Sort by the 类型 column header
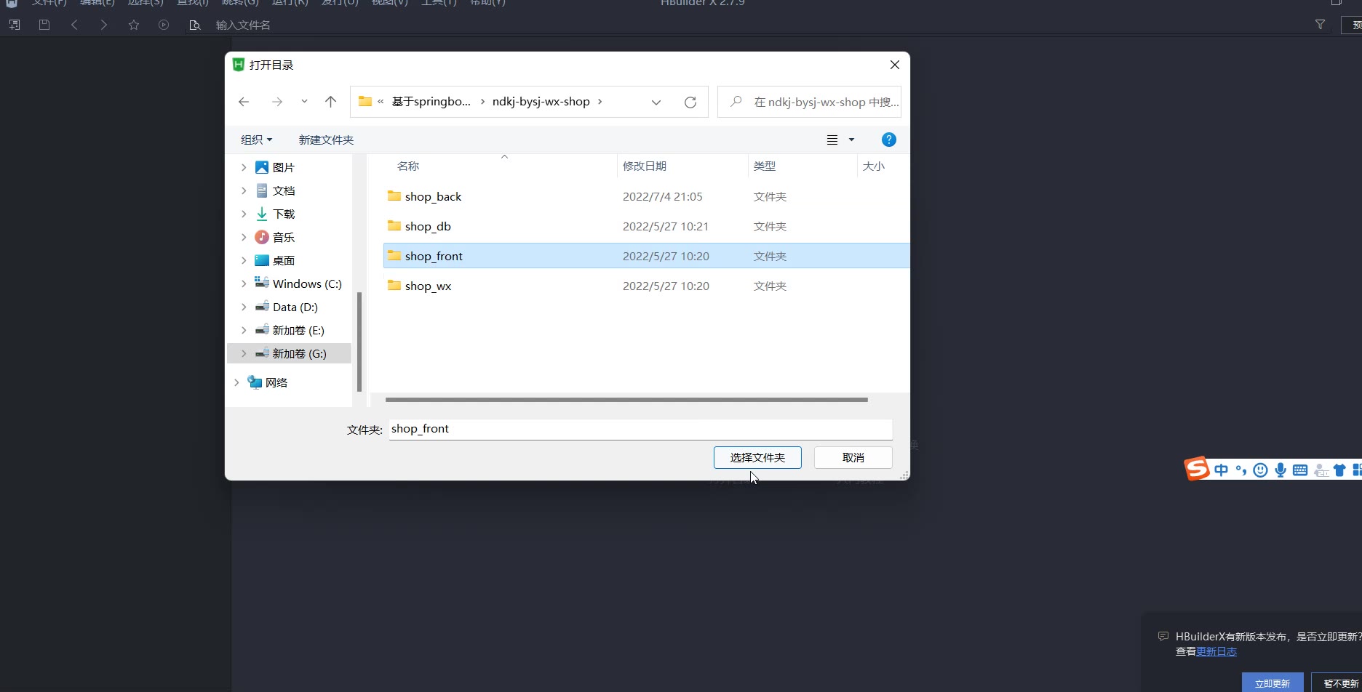Image resolution: width=1362 pixels, height=692 pixels. [765, 166]
